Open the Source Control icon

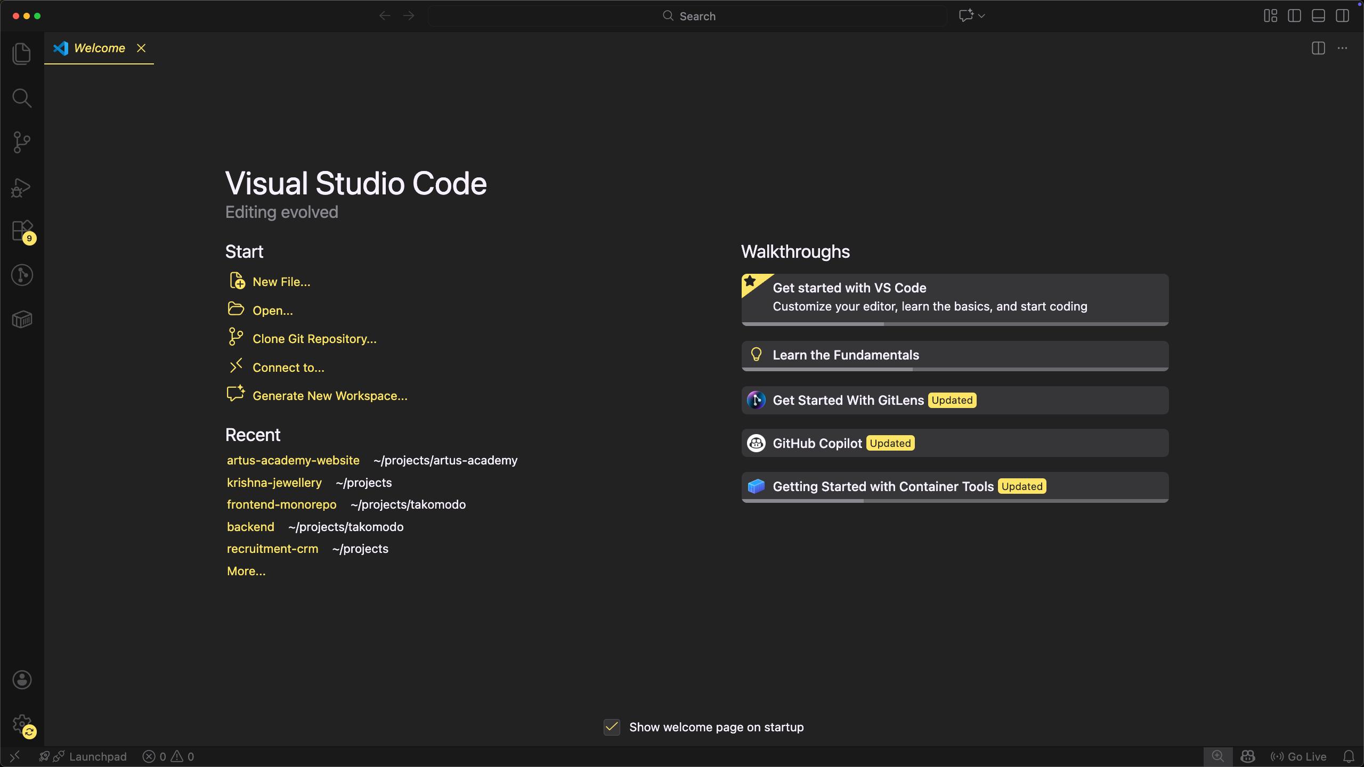[x=21, y=142]
